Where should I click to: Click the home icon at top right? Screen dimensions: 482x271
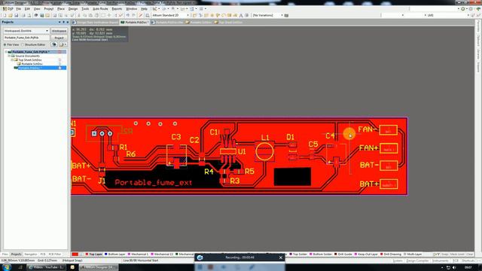coord(478,9)
